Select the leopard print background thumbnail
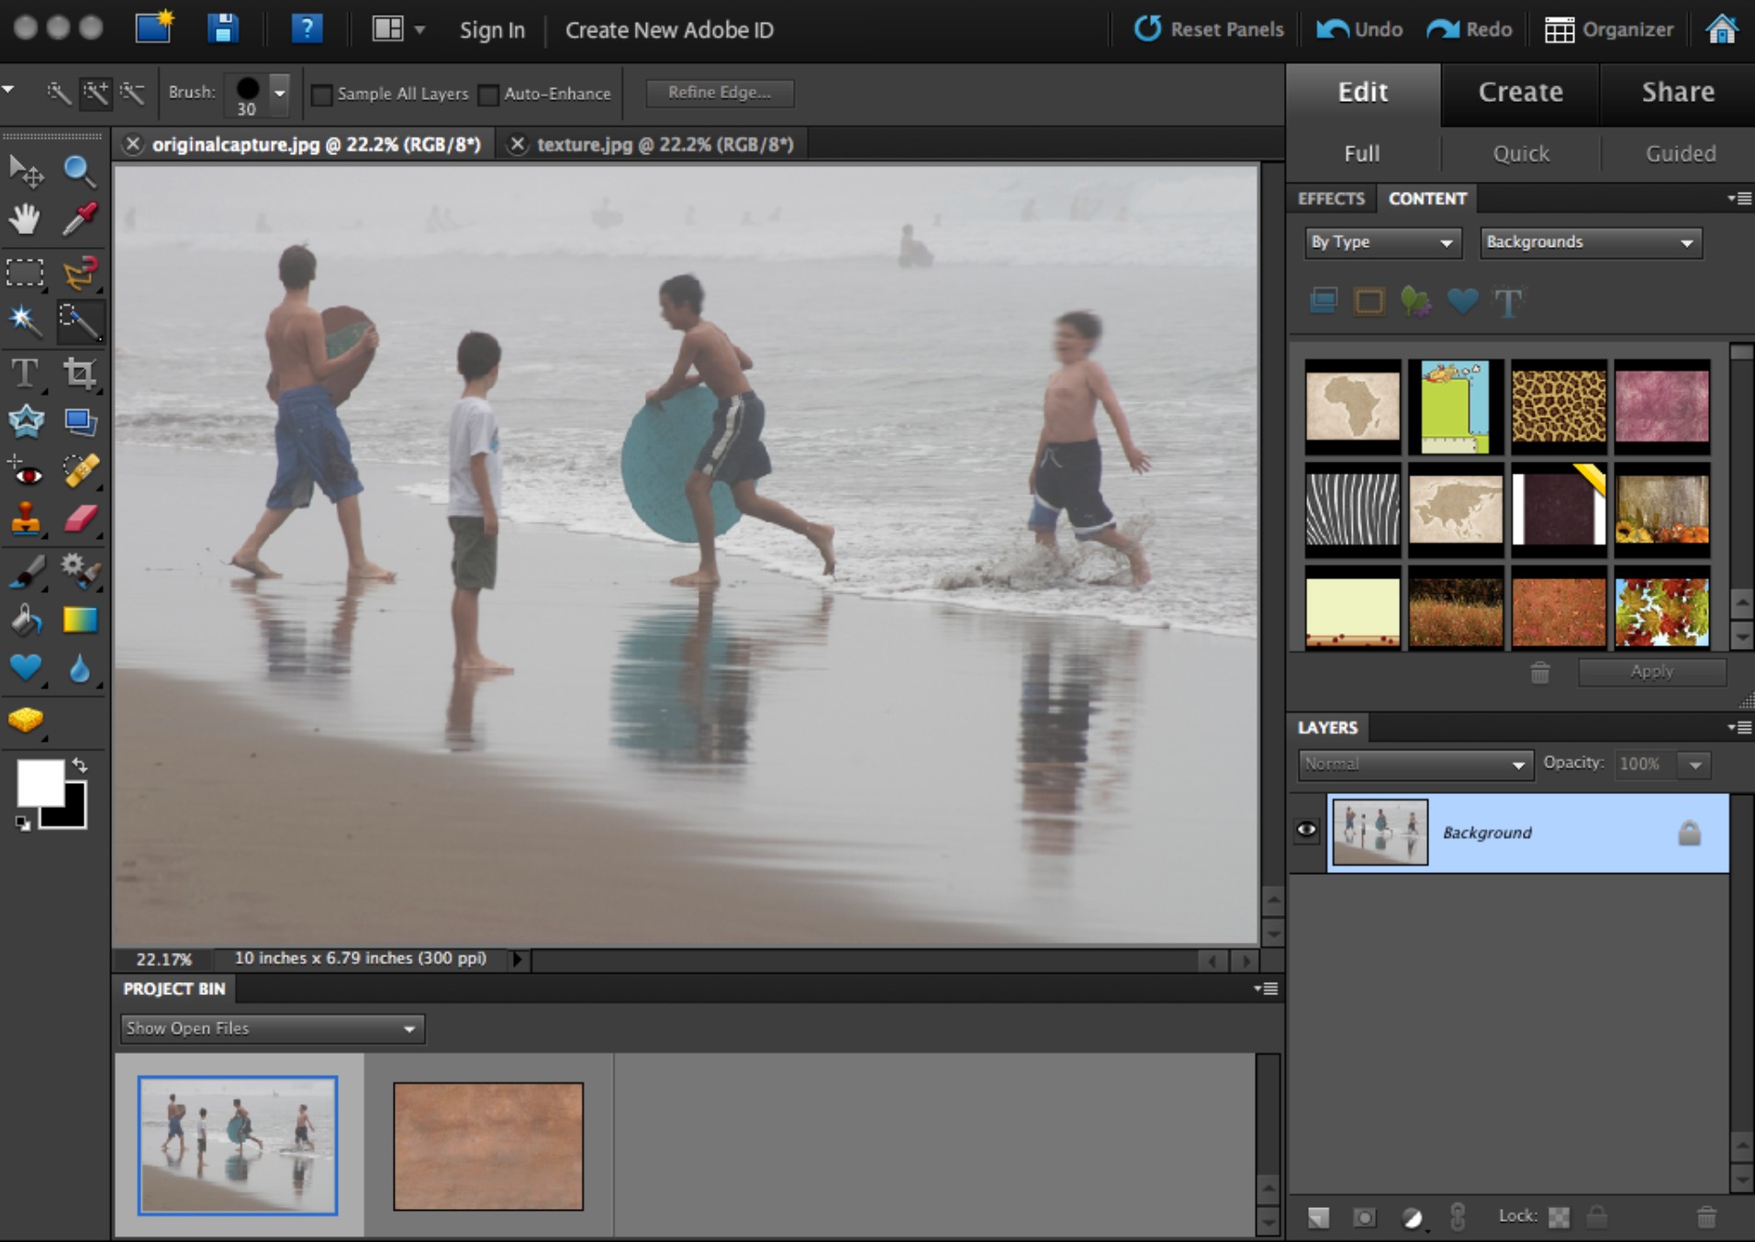Viewport: 1755px width, 1242px height. point(1558,406)
